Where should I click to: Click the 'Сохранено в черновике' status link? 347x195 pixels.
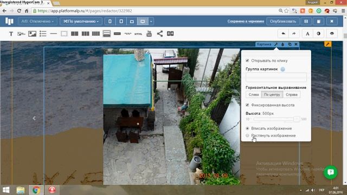point(246,21)
